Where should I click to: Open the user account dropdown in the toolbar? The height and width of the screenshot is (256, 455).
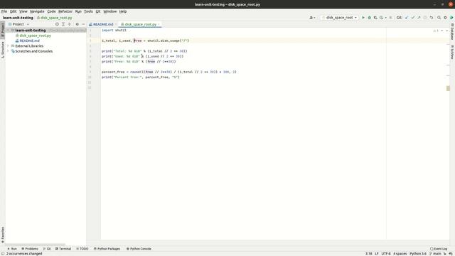[312, 18]
